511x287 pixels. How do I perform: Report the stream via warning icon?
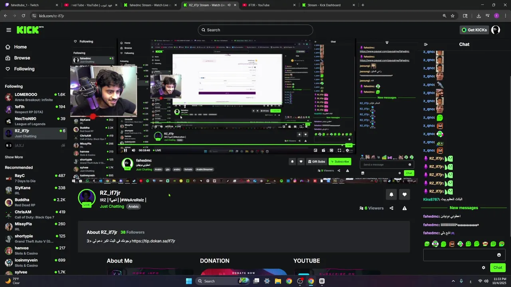pyautogui.click(x=404, y=208)
